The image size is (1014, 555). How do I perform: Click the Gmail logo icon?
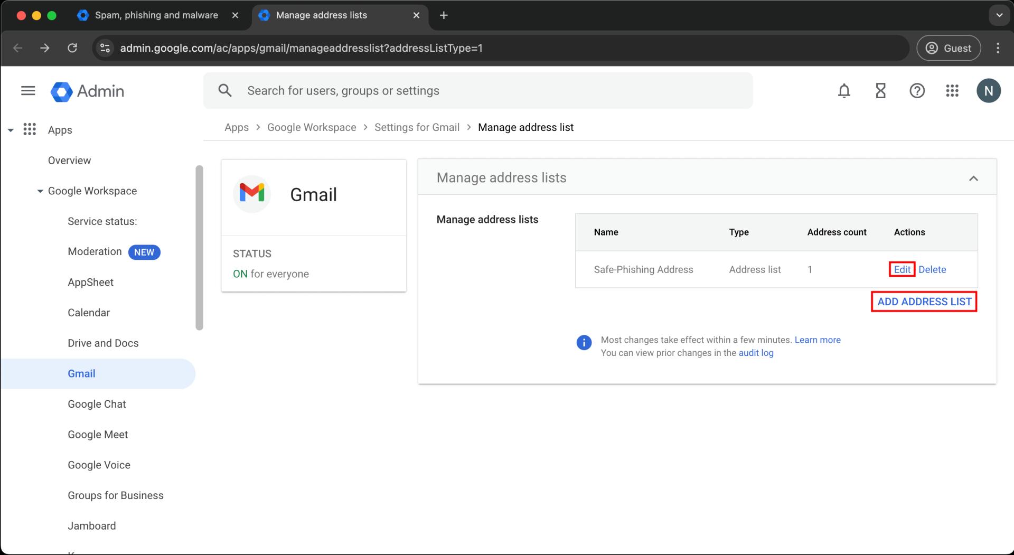tap(252, 194)
